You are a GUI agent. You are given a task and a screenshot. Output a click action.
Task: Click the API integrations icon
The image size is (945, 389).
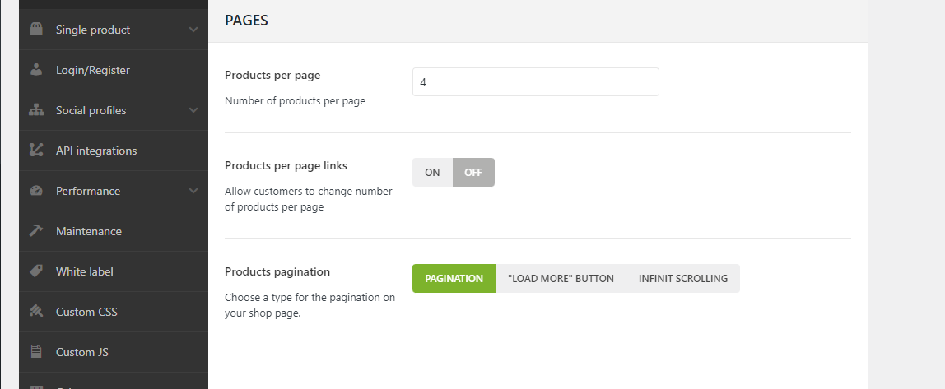35,151
